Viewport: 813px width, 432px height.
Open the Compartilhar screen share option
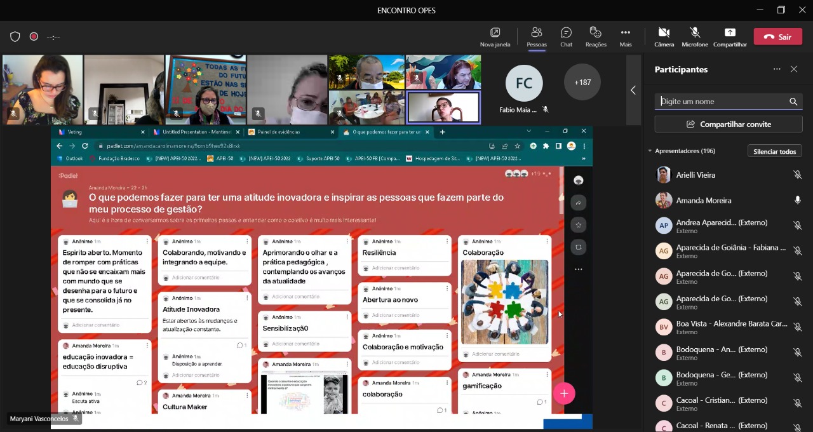coord(730,37)
